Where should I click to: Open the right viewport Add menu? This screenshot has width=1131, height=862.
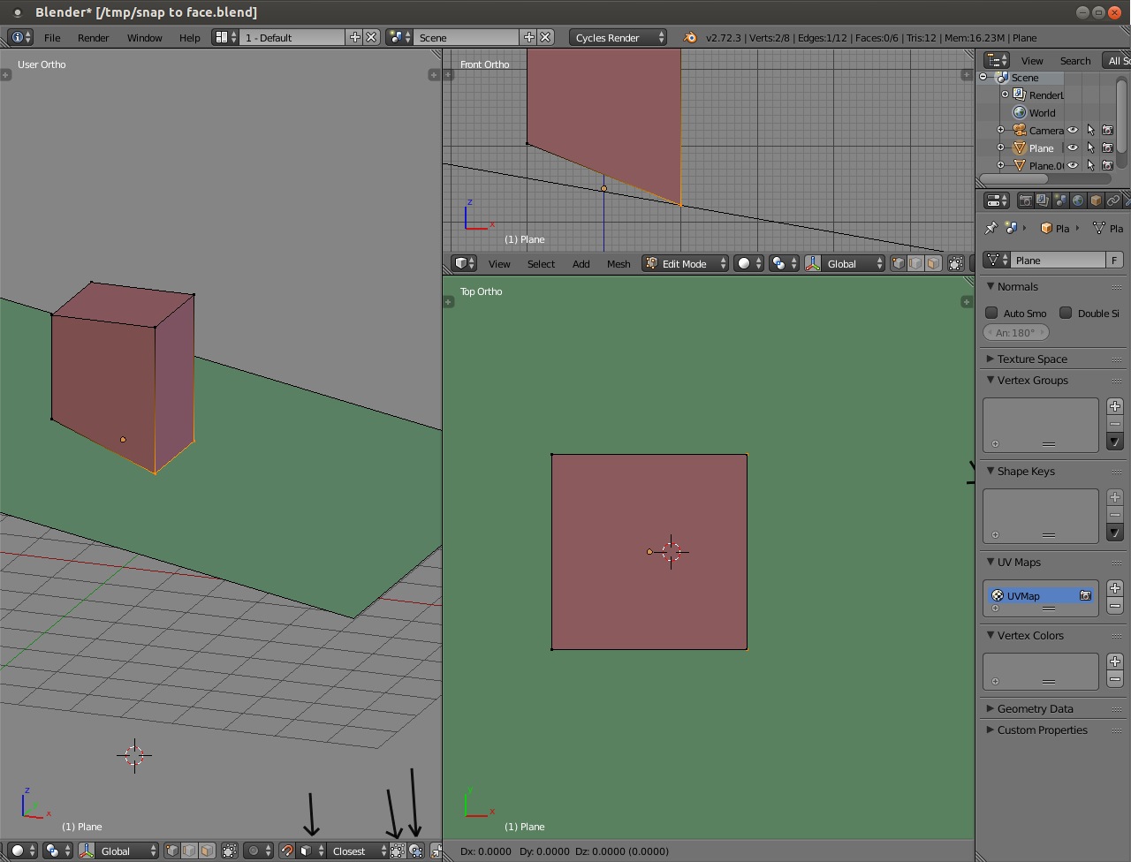tap(581, 263)
